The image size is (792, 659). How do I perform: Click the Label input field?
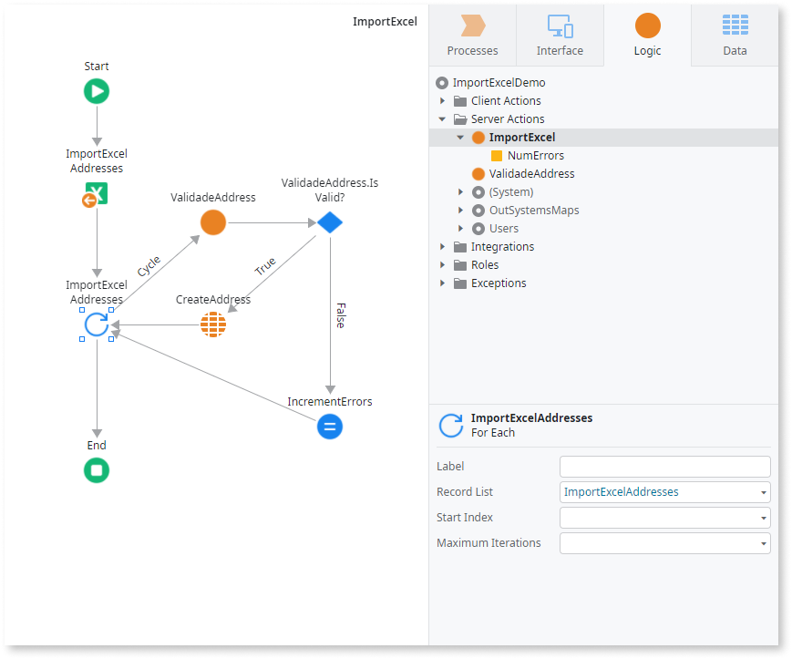click(664, 467)
